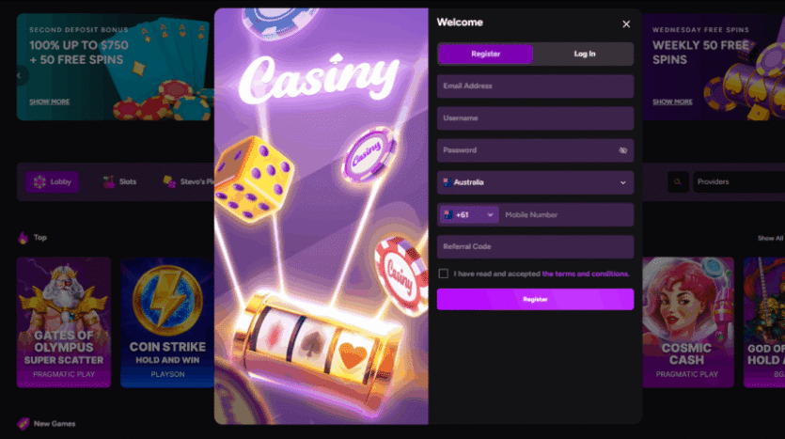785x439 pixels.
Task: Click into the Username field
Action: 535,118
